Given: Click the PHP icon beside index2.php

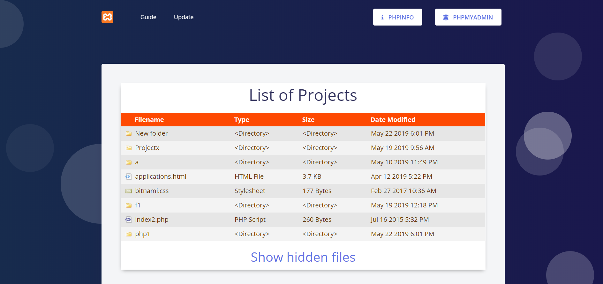Looking at the screenshot, I should [129, 220].
